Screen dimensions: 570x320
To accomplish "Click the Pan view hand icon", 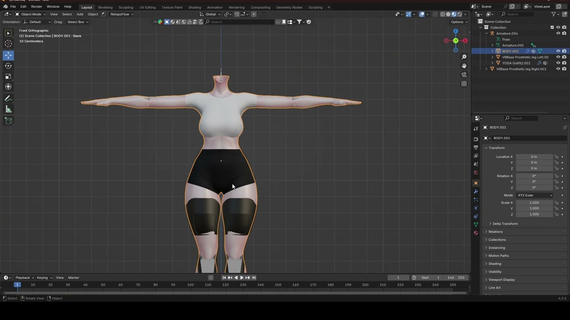I will point(464,66).
